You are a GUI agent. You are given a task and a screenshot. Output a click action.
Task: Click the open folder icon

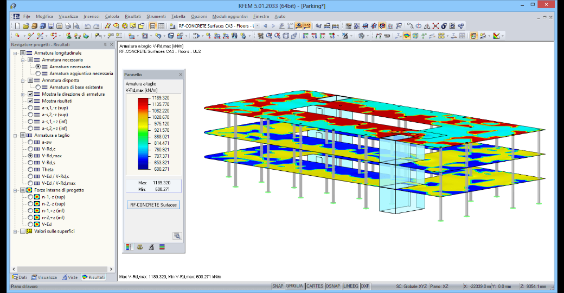click(x=25, y=26)
